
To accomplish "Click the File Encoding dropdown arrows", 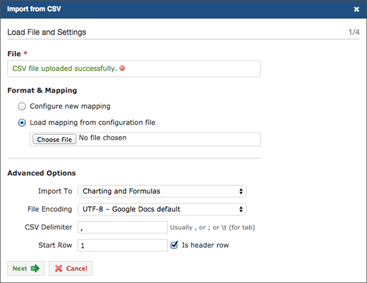I will [x=241, y=210].
